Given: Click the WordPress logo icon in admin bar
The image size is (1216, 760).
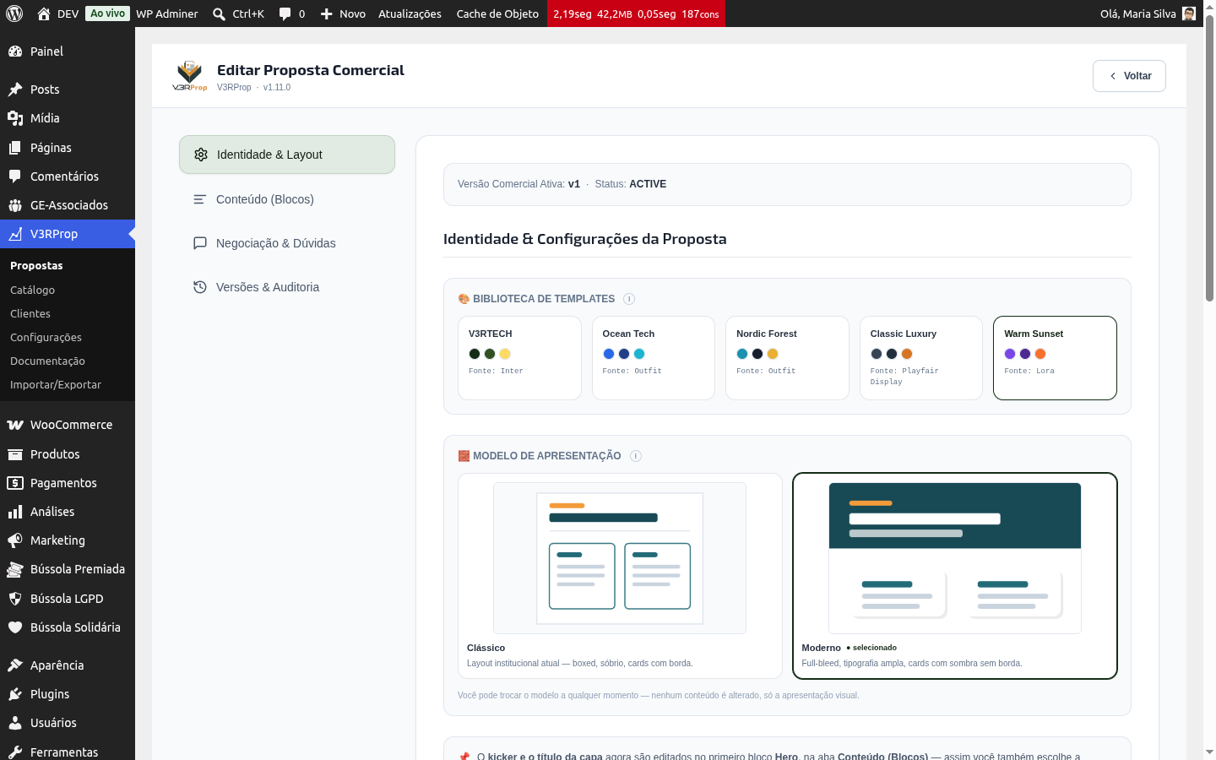Looking at the screenshot, I should tap(14, 14).
